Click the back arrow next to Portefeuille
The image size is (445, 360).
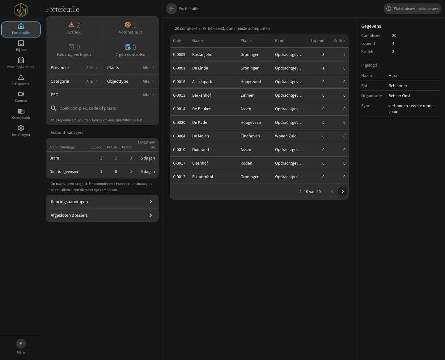[172, 9]
